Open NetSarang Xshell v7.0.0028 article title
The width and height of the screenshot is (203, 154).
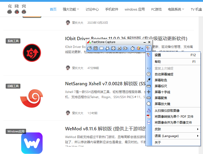coord(105,84)
